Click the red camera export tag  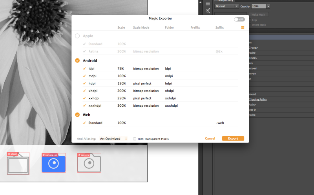point(84,155)
